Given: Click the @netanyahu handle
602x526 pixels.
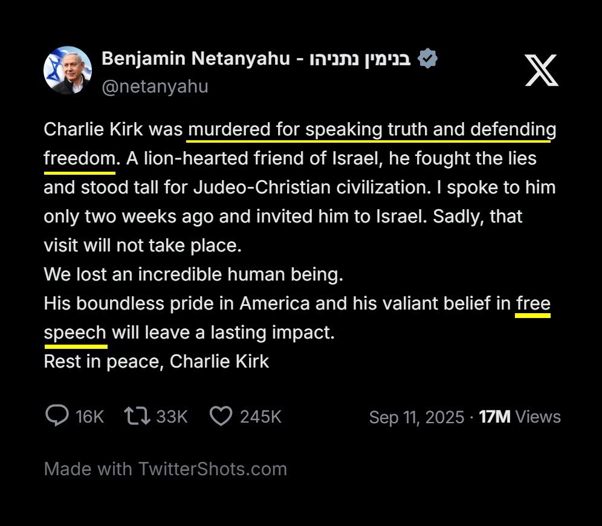Looking at the screenshot, I should (155, 86).
